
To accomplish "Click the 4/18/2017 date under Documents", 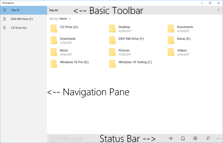I will [x=183, y=31].
